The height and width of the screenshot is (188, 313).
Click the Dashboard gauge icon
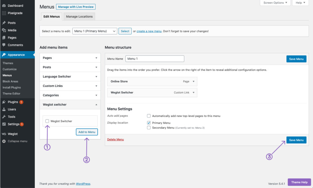point(4,5)
